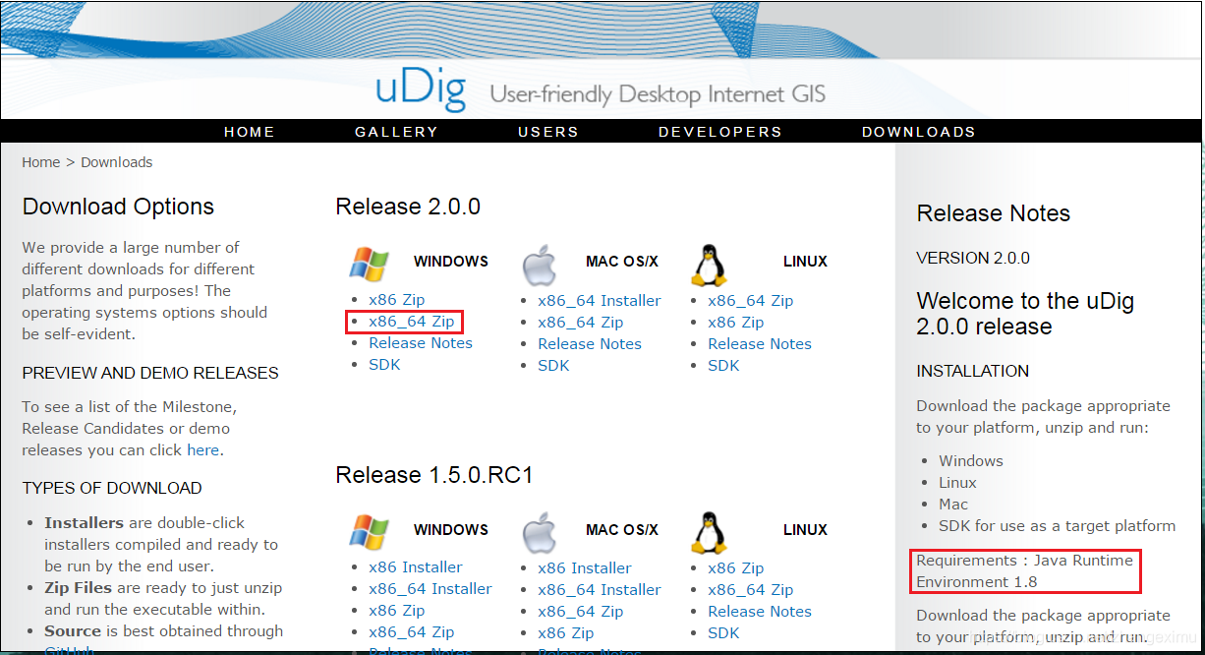Click the Windows logo under Release 2.0.0

point(369,264)
